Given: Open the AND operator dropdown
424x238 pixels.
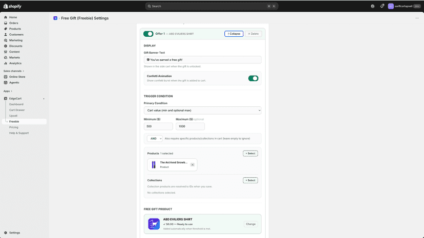Looking at the screenshot, I should [x=155, y=138].
